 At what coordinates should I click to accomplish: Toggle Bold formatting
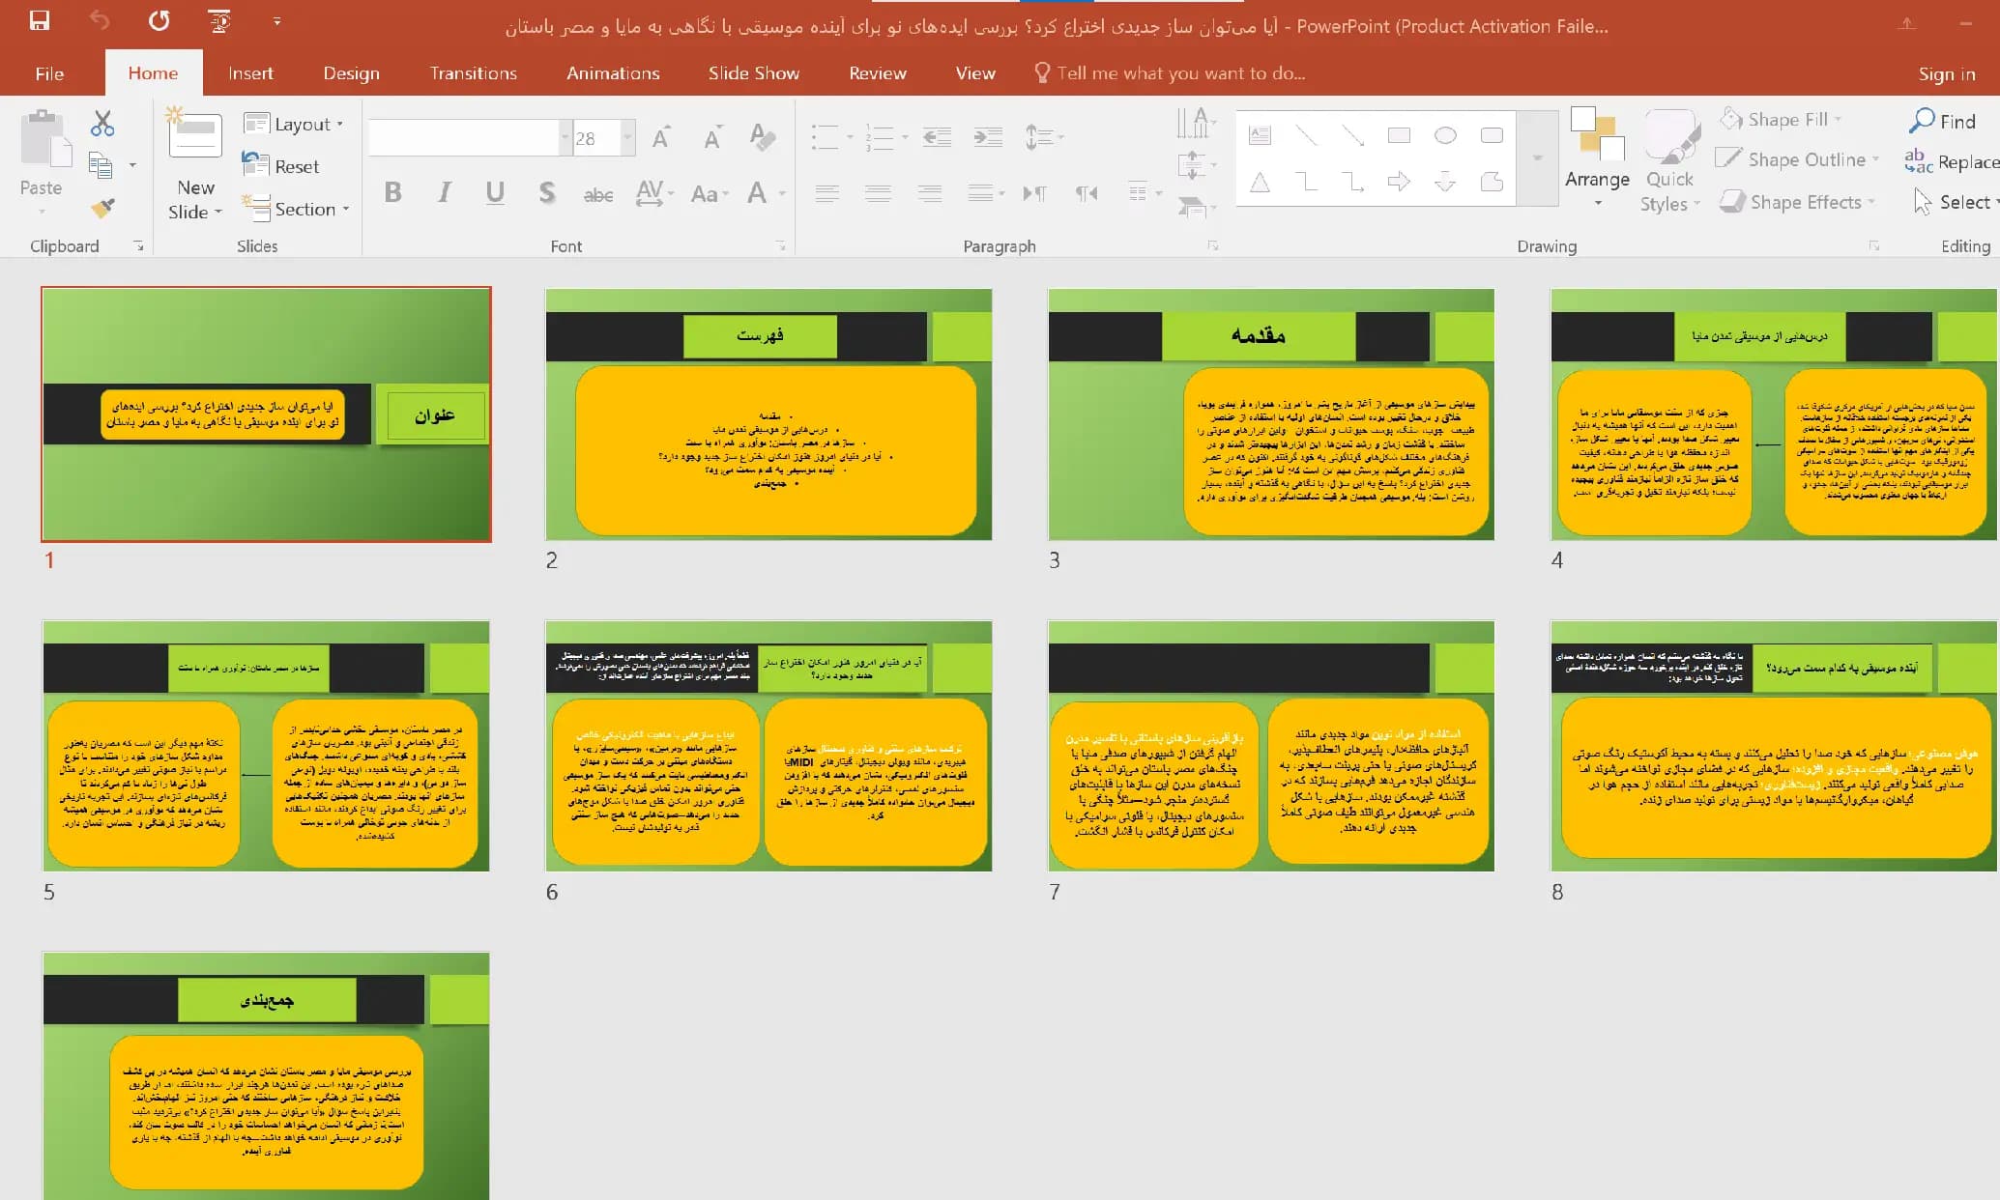tap(392, 193)
